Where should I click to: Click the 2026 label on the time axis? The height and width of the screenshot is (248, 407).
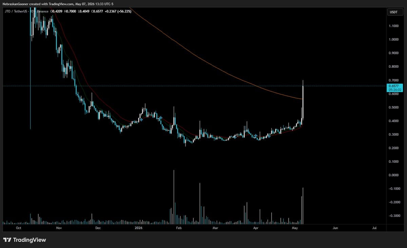[x=138, y=228]
